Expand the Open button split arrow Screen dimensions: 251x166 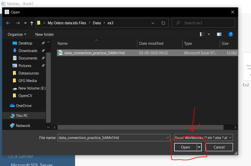point(199,147)
